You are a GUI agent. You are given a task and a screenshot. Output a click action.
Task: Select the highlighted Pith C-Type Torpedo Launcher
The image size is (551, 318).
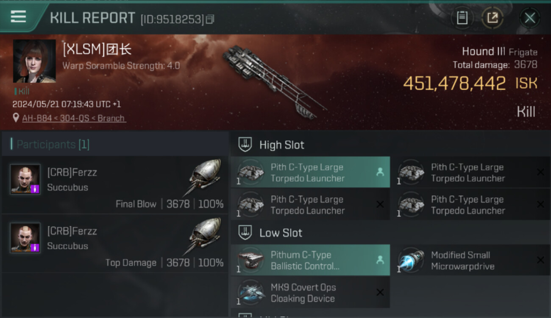click(x=310, y=172)
